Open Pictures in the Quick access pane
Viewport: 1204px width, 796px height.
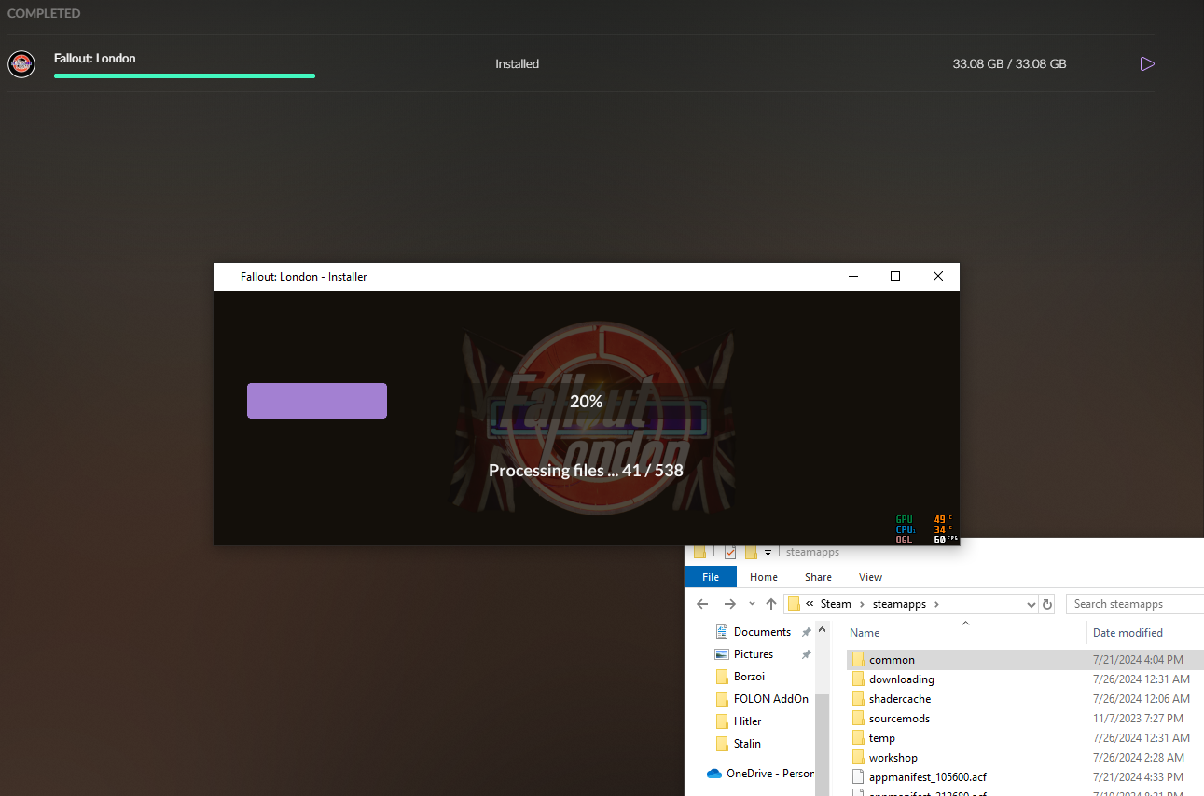tap(754, 654)
